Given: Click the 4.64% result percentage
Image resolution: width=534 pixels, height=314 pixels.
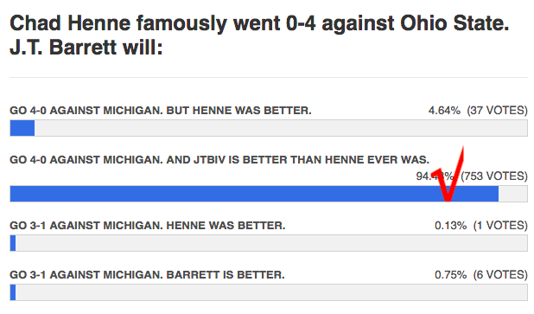Looking at the screenshot, I should [x=444, y=111].
